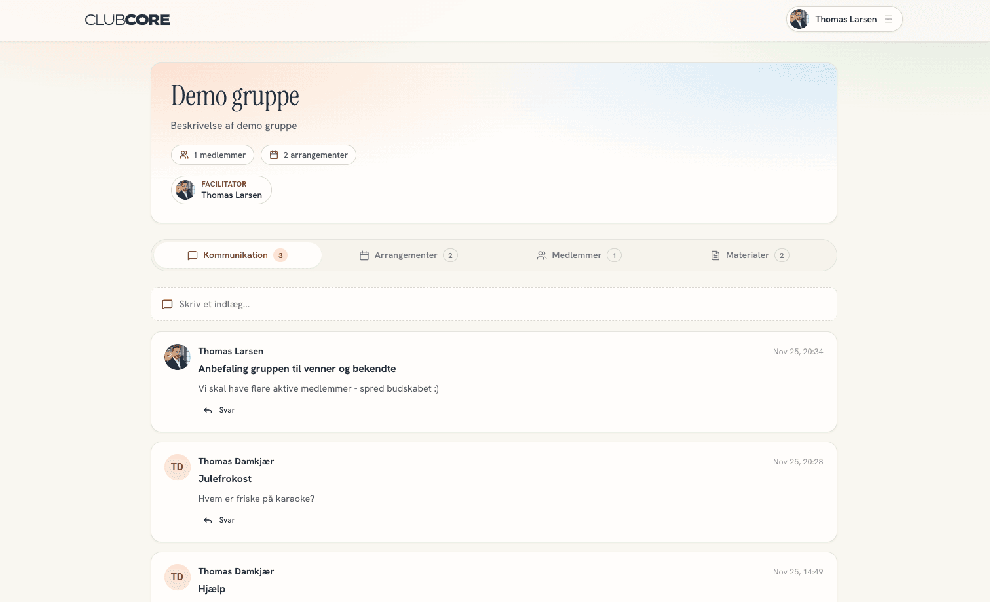990x602 pixels.
Task: Click the timestamp Nov 25, 14:49
Action: pyautogui.click(x=798, y=572)
